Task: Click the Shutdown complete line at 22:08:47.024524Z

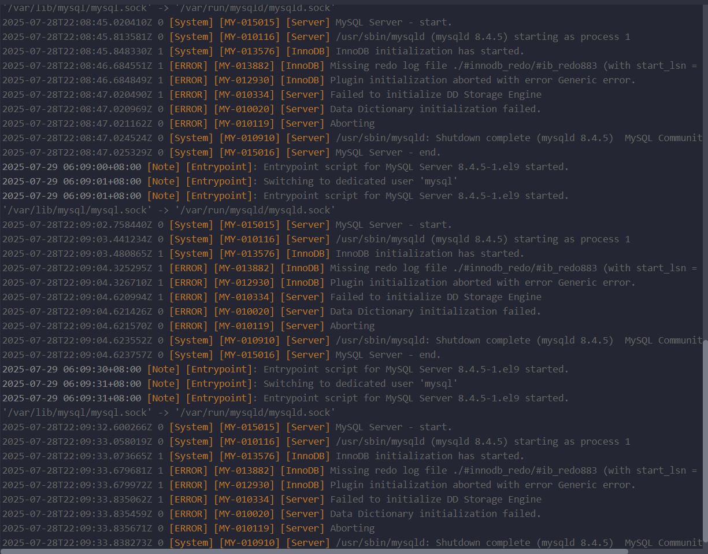Action: click(352, 138)
